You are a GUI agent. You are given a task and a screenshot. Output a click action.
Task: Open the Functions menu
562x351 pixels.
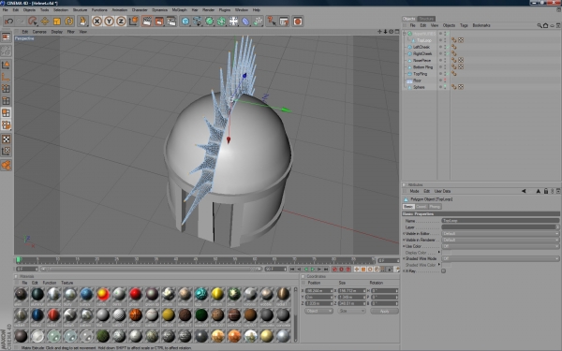tap(99, 10)
